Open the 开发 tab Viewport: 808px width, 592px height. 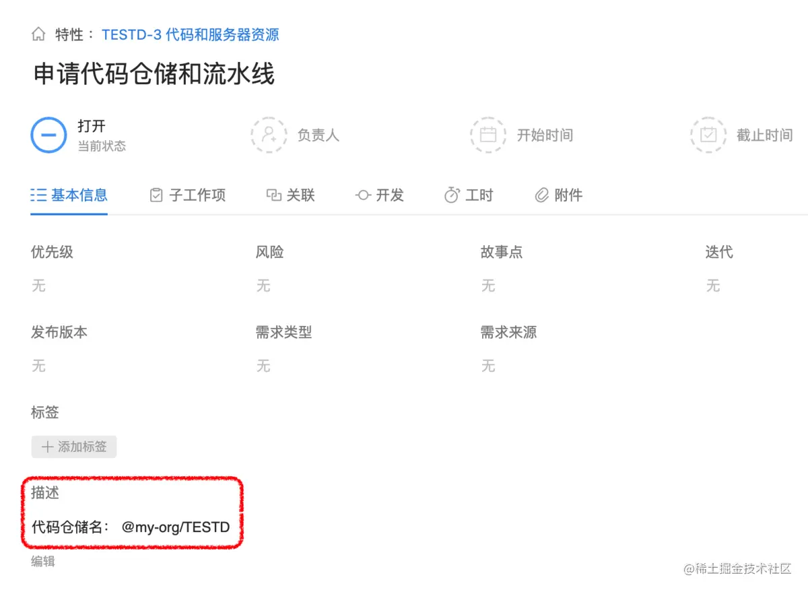coord(380,195)
